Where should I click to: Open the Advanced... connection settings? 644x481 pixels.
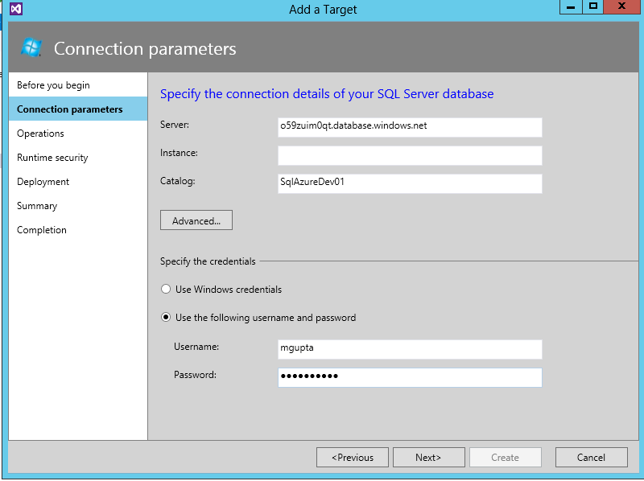(x=196, y=220)
